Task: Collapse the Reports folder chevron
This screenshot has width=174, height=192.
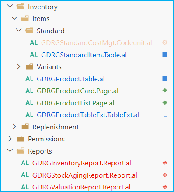Action: pos(10,150)
